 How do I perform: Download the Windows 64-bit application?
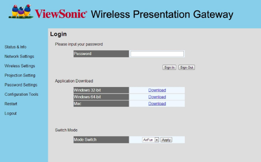[157, 97]
